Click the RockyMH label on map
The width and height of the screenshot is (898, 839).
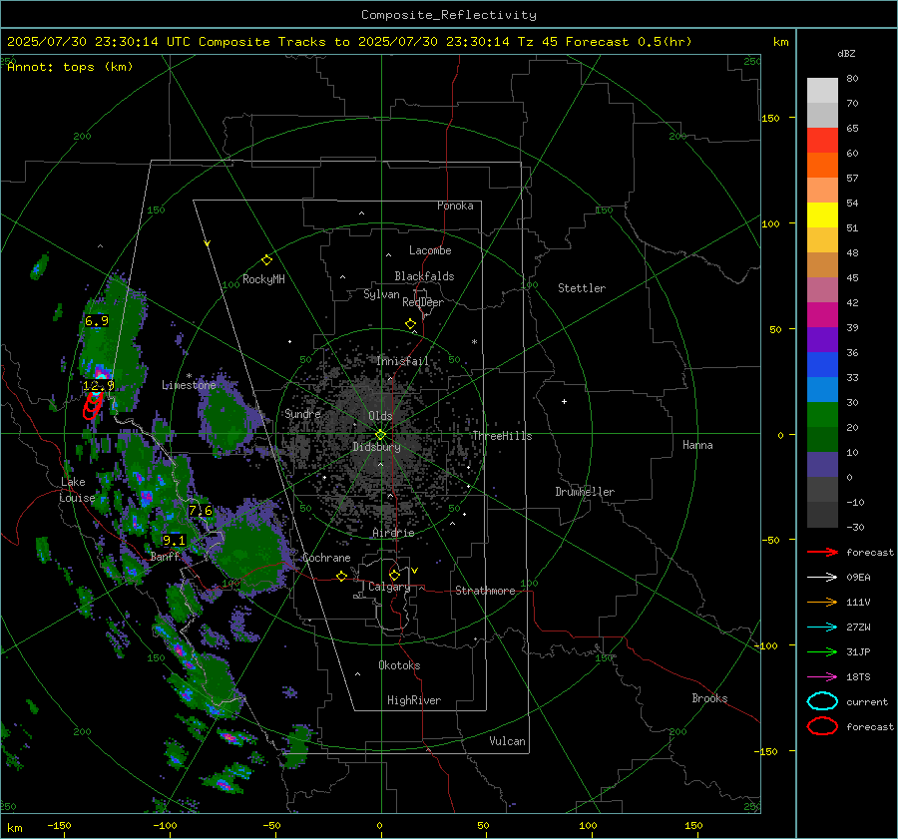pos(263,279)
